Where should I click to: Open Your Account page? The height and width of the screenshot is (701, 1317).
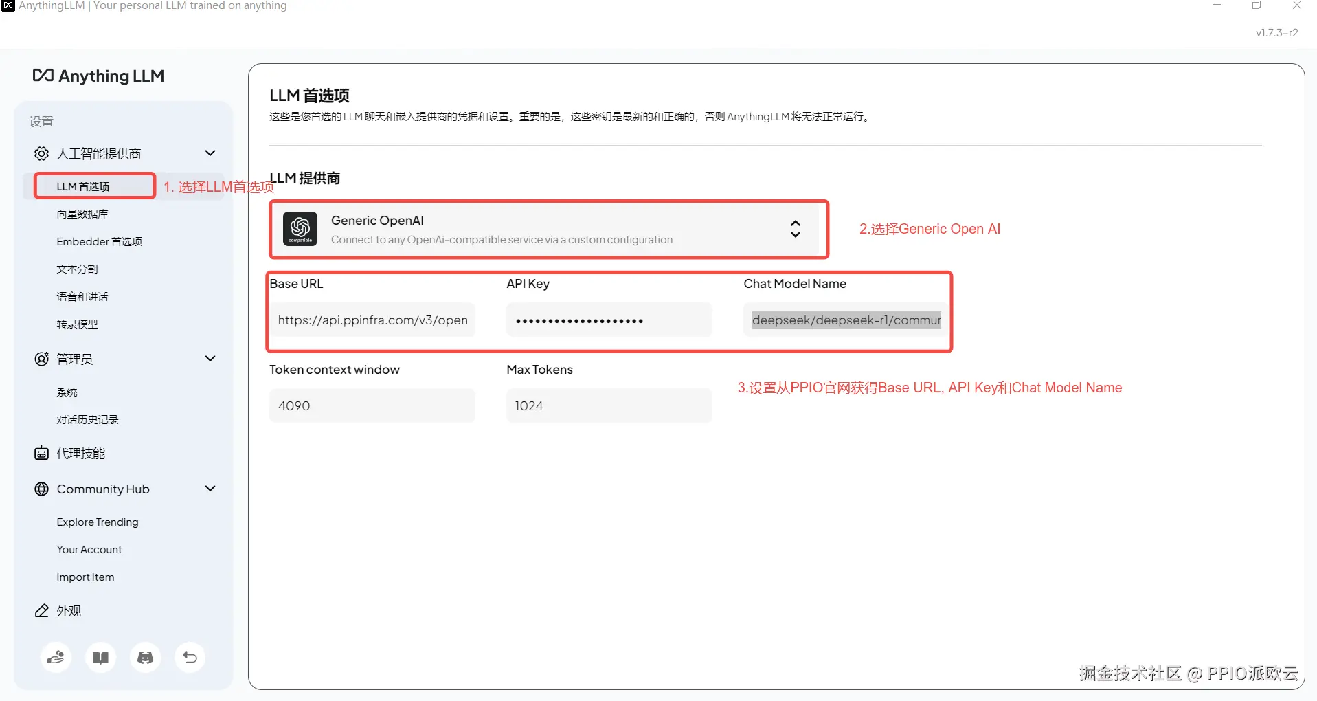tap(89, 549)
